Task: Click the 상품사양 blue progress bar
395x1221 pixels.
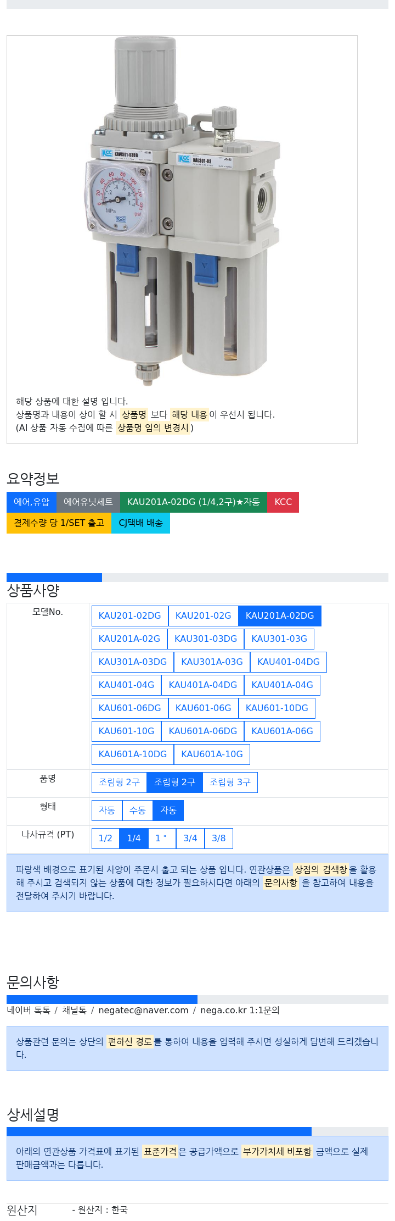Action: [54, 578]
